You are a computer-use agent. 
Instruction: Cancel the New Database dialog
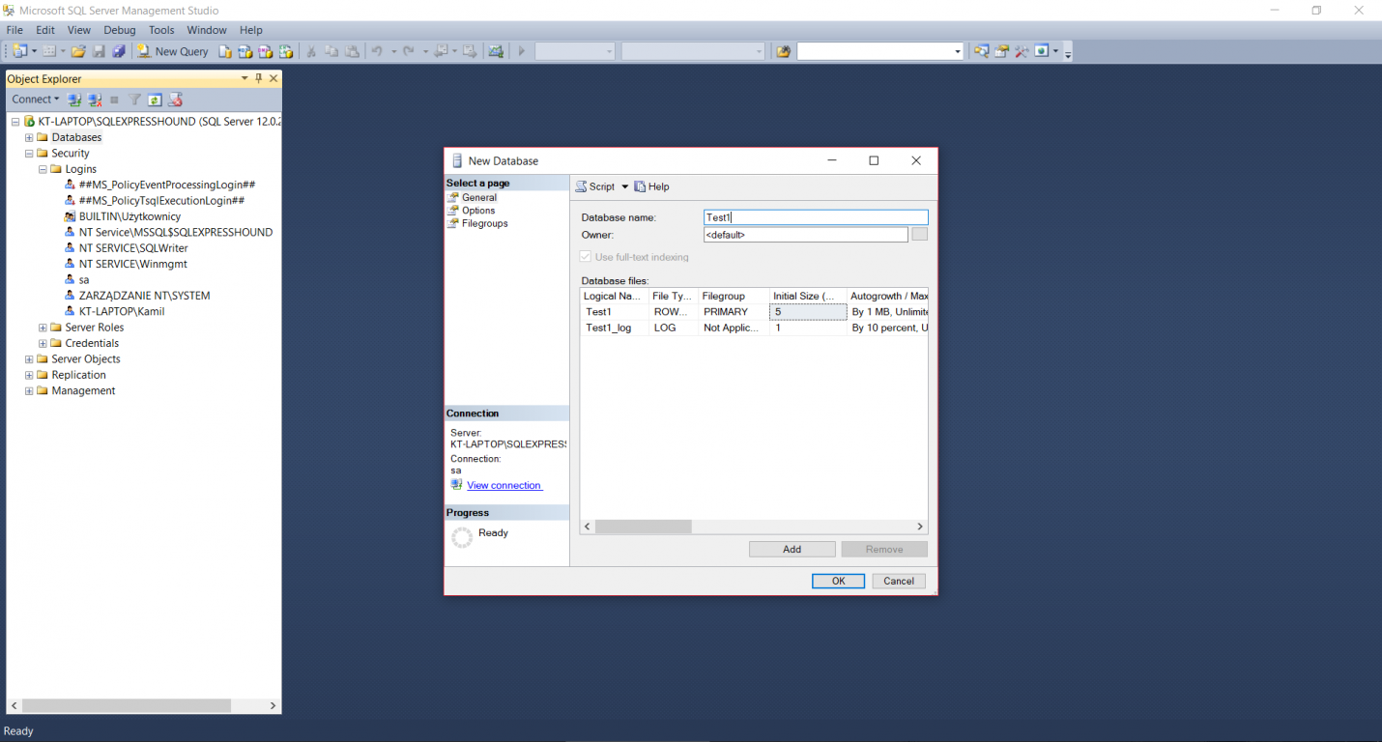pos(899,581)
